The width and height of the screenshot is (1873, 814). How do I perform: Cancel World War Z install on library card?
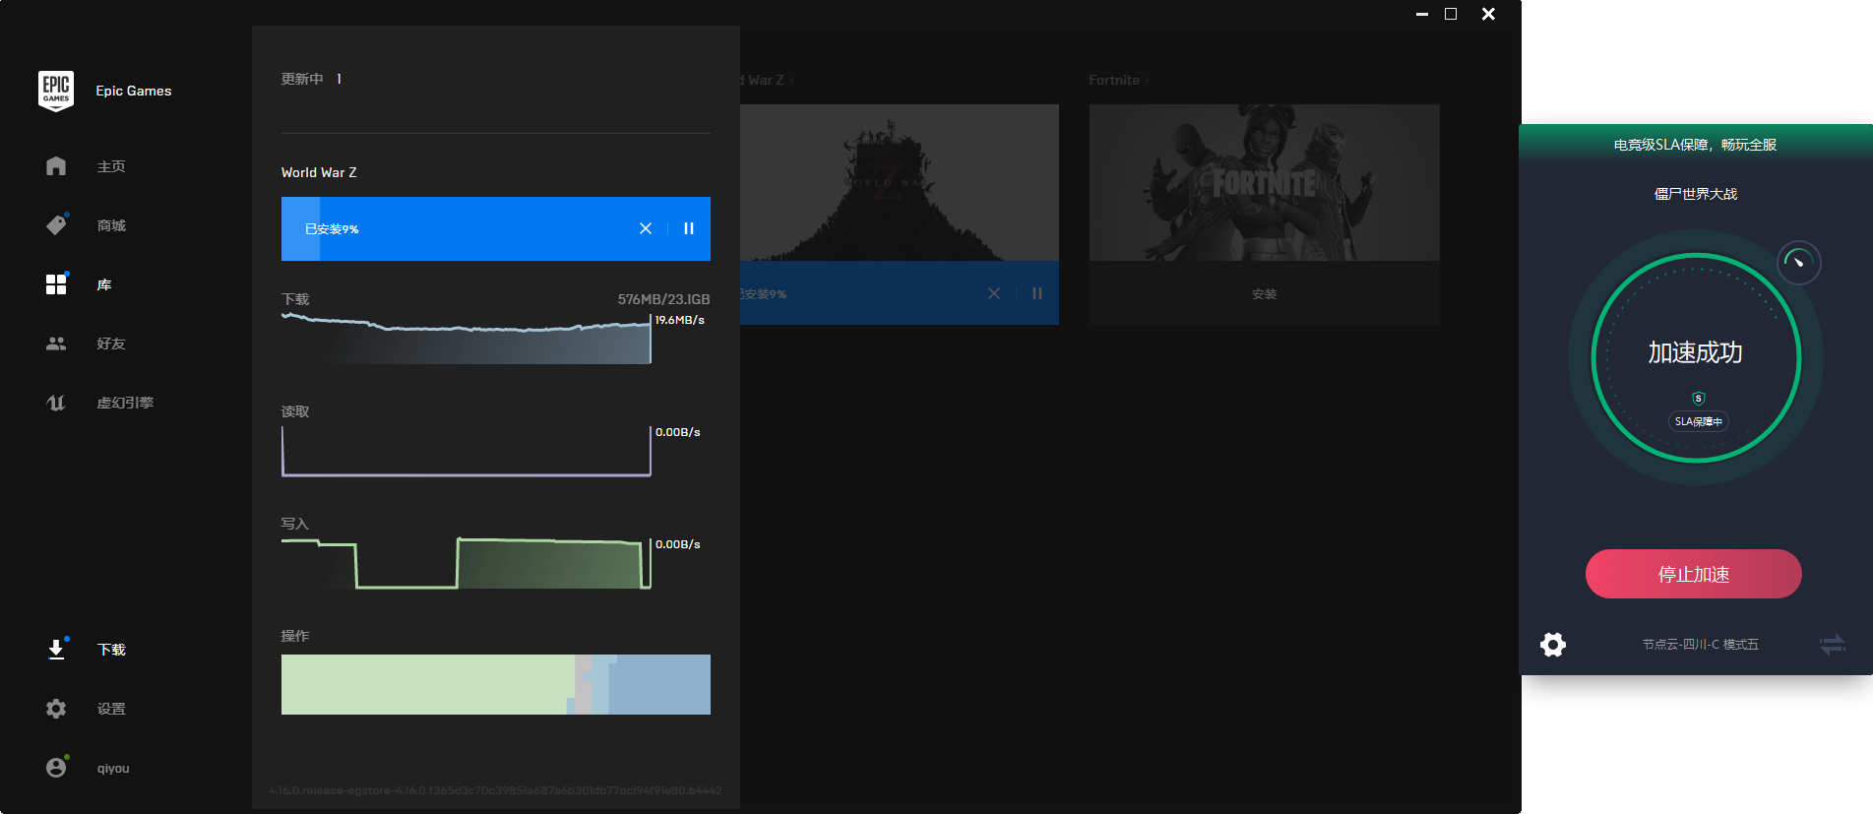(x=994, y=293)
